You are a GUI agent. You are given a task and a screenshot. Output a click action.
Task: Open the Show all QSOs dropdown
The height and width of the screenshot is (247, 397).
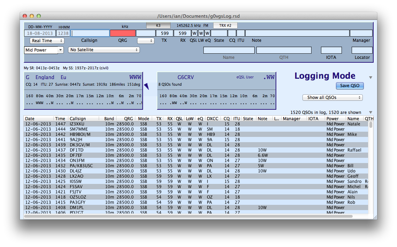point(332,98)
